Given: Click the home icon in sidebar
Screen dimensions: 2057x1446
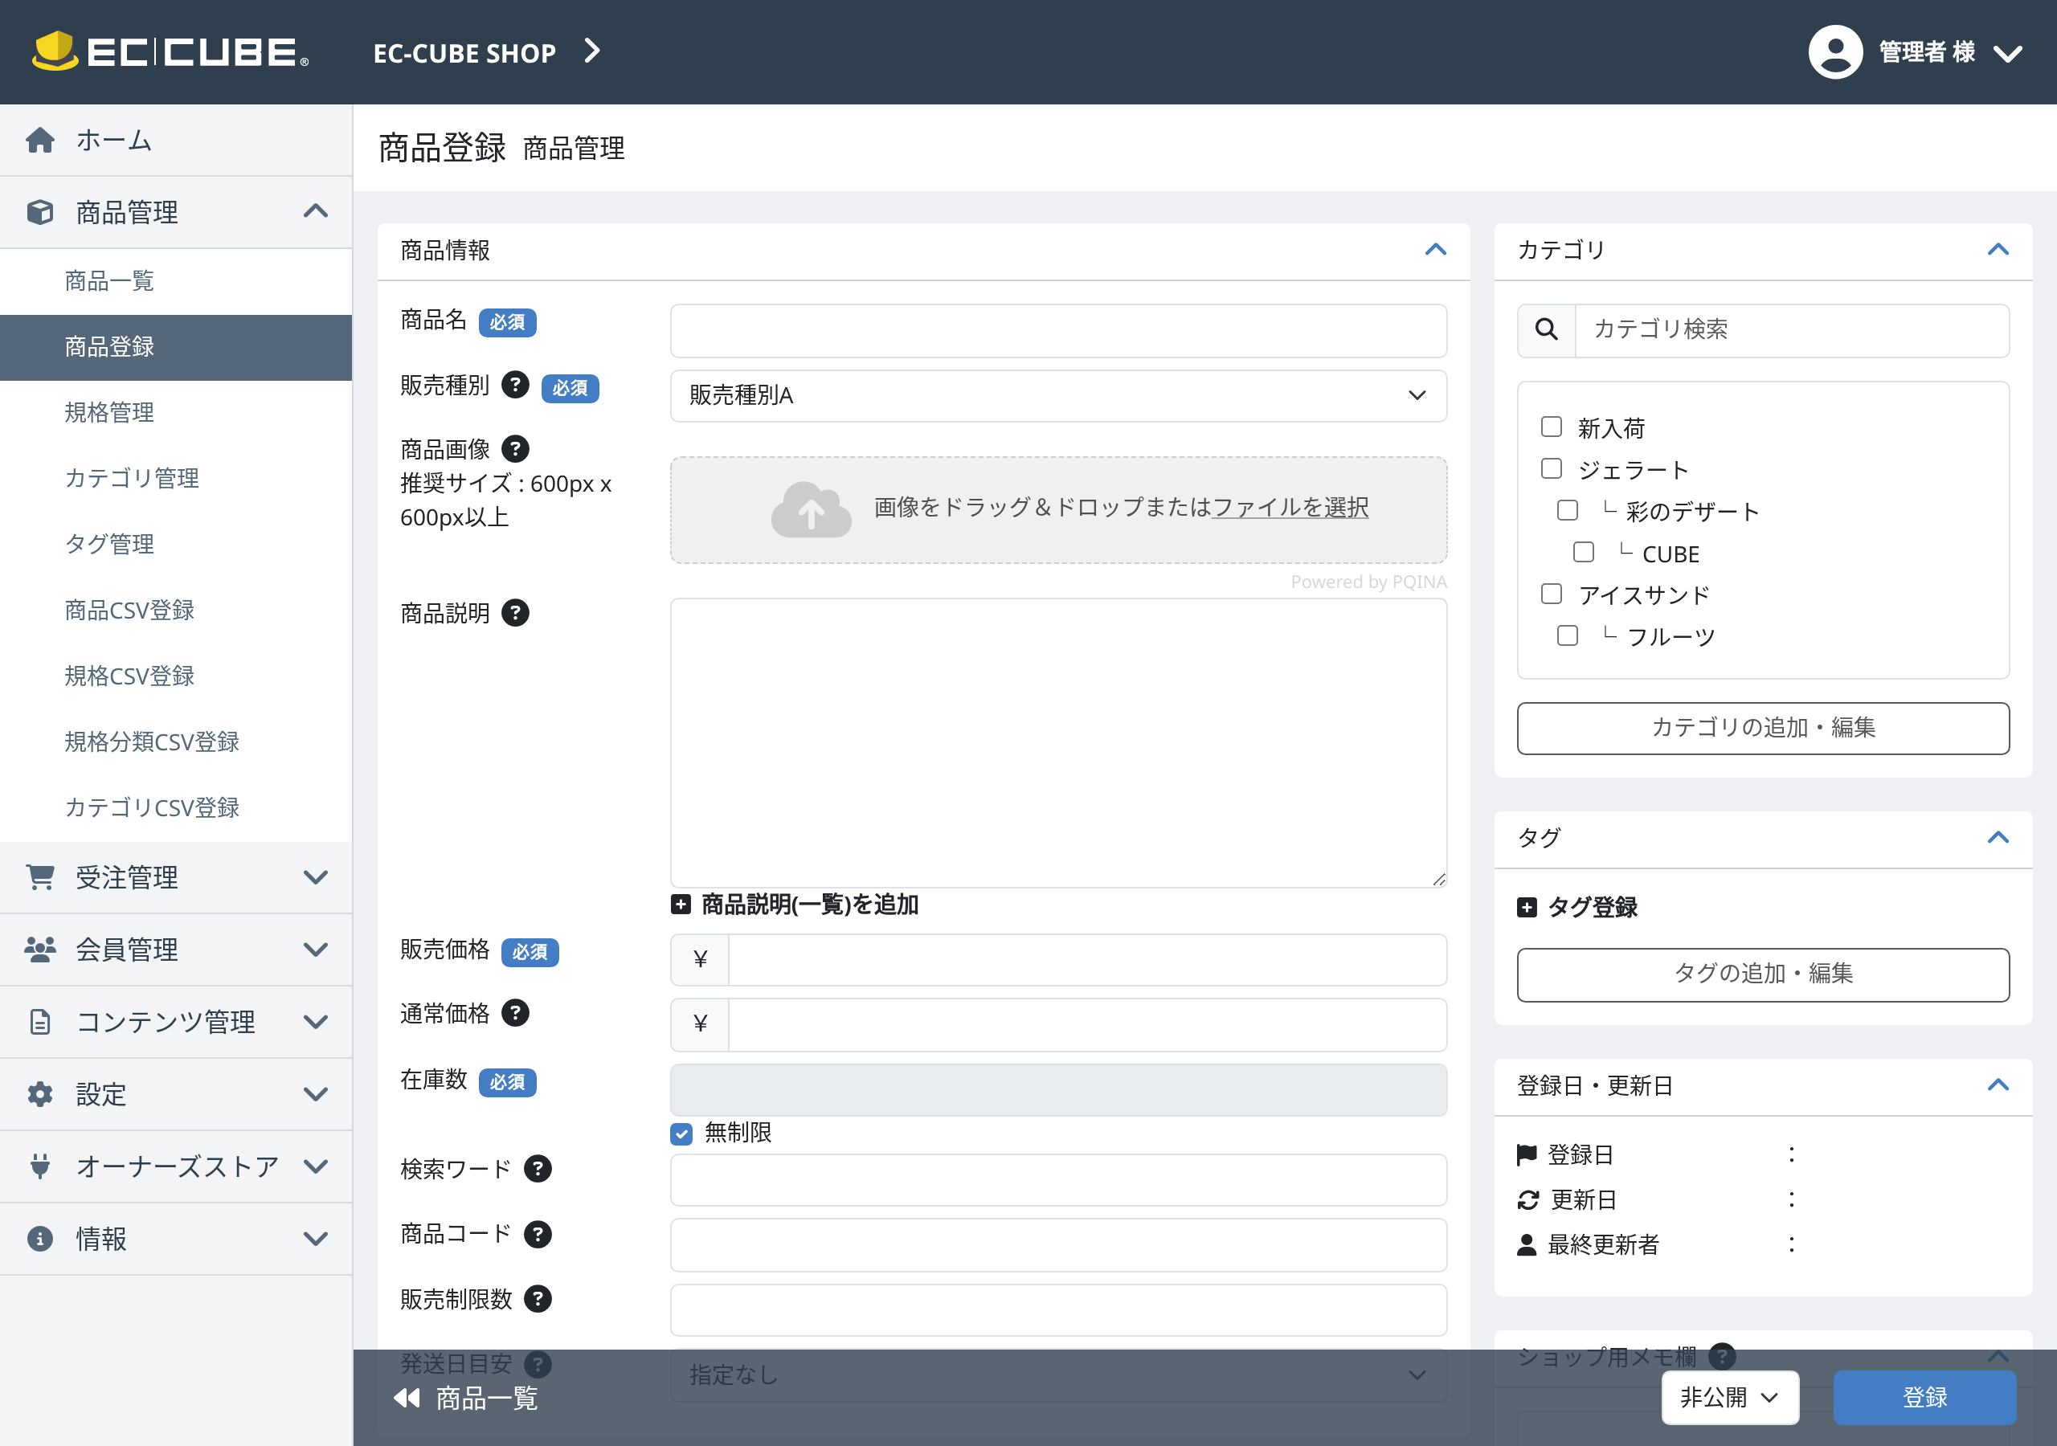Looking at the screenshot, I should (x=40, y=141).
